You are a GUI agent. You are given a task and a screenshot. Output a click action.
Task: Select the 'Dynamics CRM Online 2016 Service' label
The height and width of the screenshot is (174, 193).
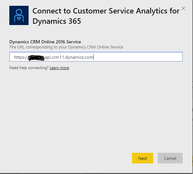[45, 42]
